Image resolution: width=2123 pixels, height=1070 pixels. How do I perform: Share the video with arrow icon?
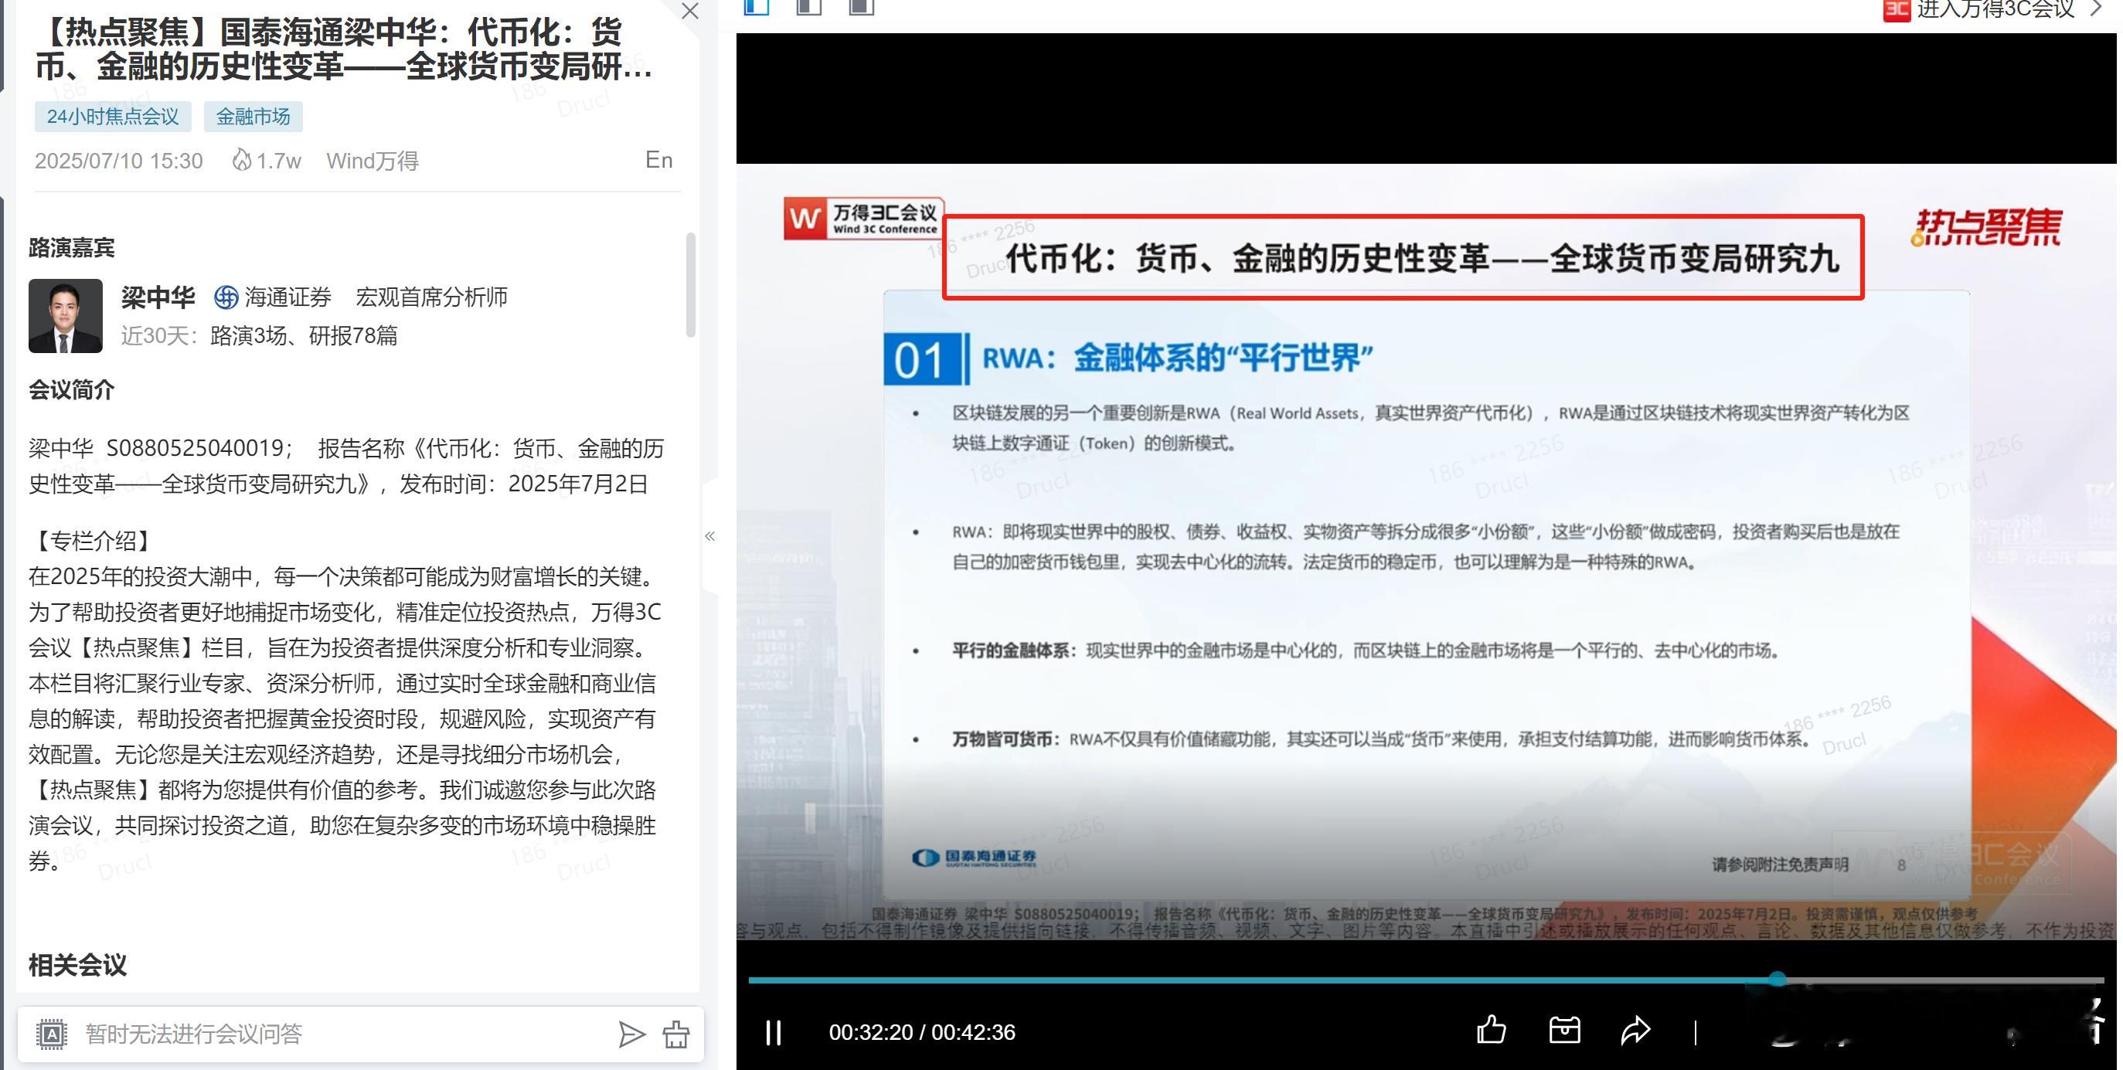pos(1635,1031)
